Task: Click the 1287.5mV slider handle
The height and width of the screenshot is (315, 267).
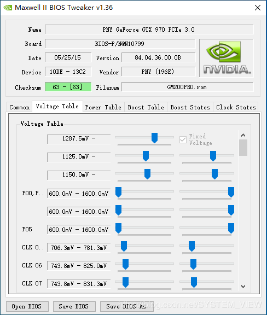Action: (x=154, y=138)
